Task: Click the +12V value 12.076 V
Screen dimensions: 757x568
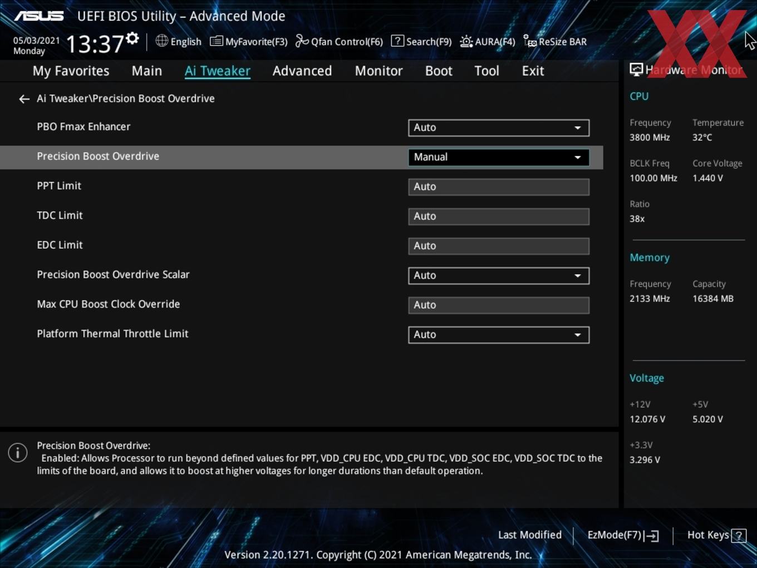Action: pos(647,419)
